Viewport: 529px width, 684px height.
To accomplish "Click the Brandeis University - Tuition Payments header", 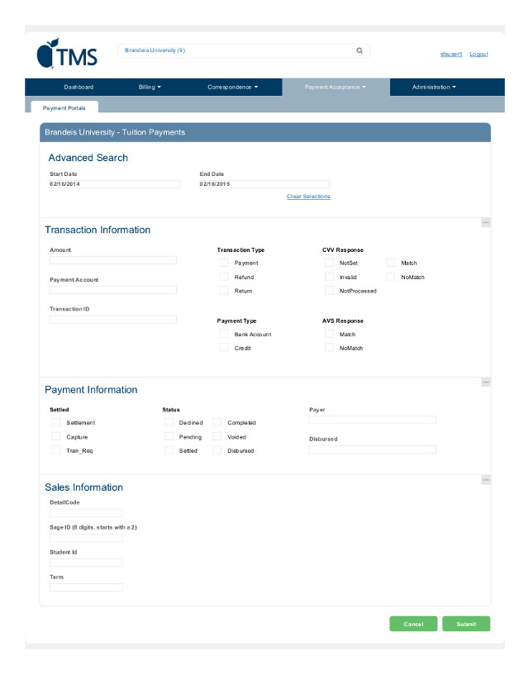I will pyautogui.click(x=265, y=132).
